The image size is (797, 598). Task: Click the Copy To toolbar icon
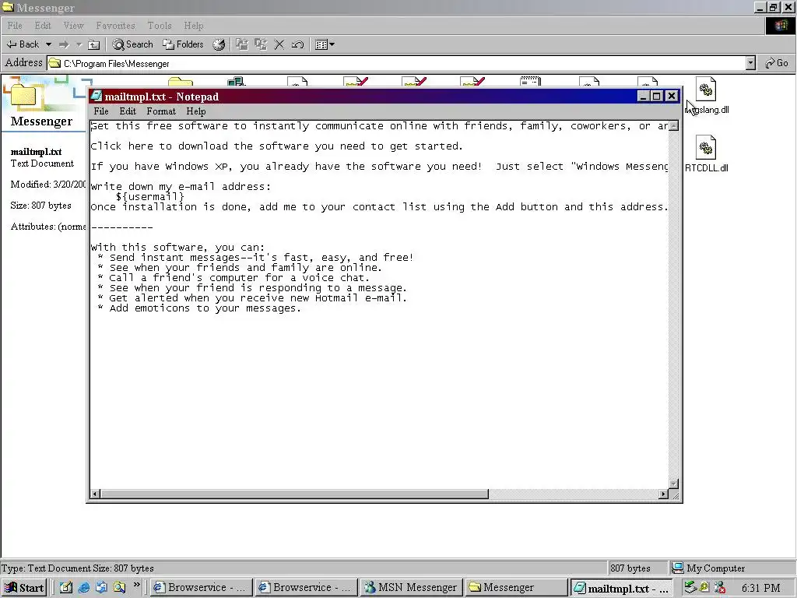(261, 44)
